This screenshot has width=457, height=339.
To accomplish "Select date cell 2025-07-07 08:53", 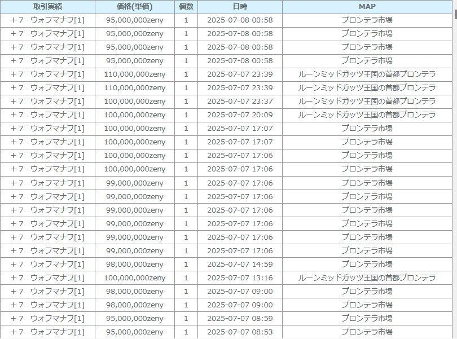I will [x=240, y=332].
